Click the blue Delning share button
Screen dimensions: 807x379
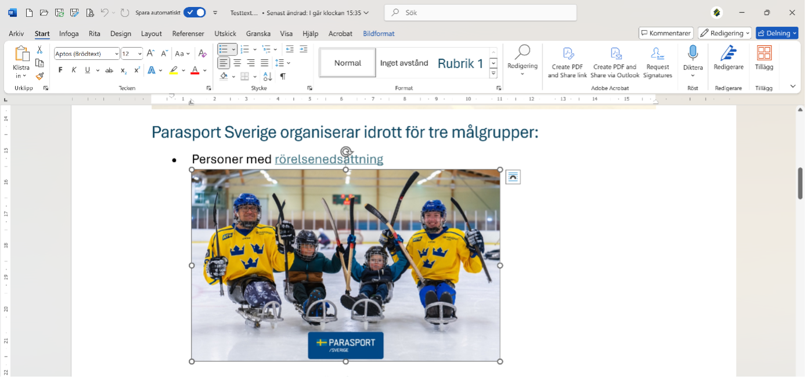click(x=777, y=33)
